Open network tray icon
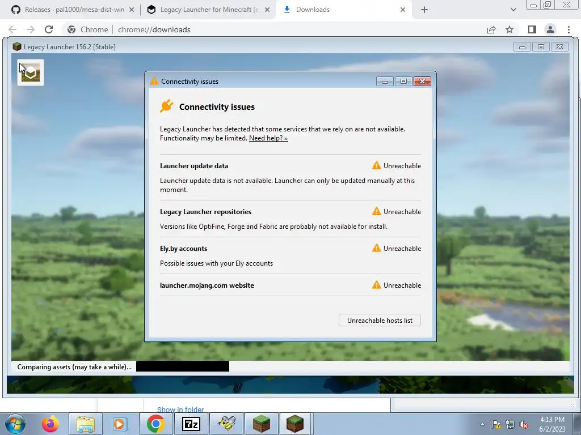 click(510, 424)
